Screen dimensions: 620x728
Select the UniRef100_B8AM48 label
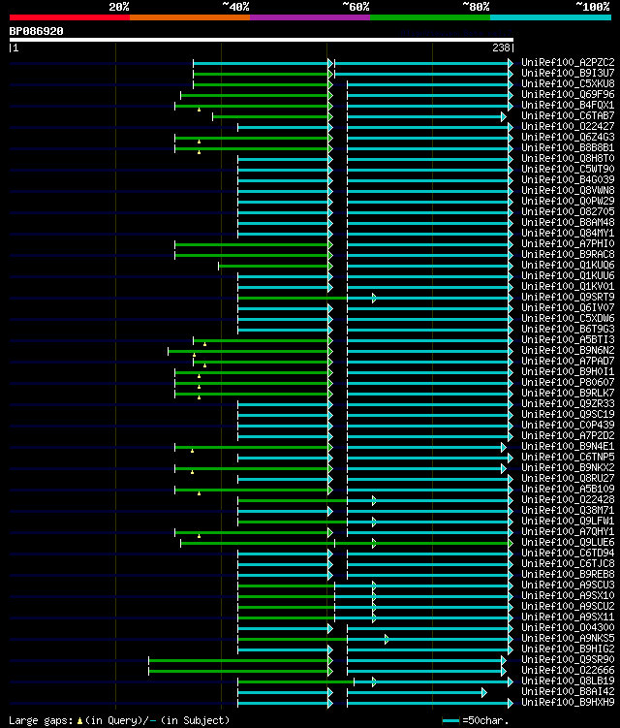[x=568, y=222]
